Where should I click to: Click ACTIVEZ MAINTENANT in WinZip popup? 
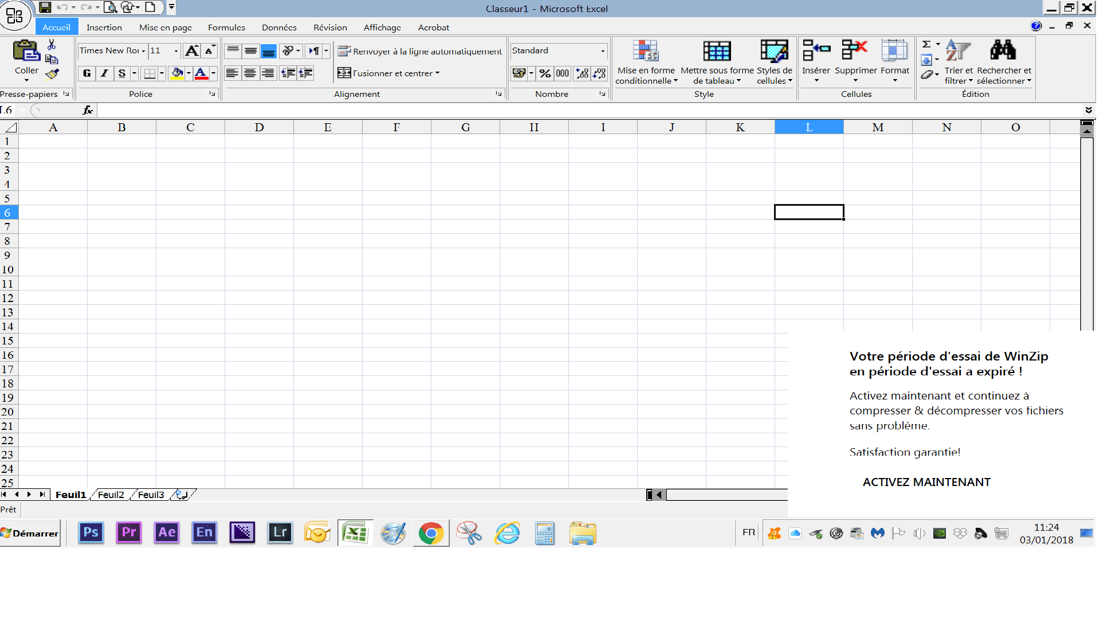click(x=926, y=482)
